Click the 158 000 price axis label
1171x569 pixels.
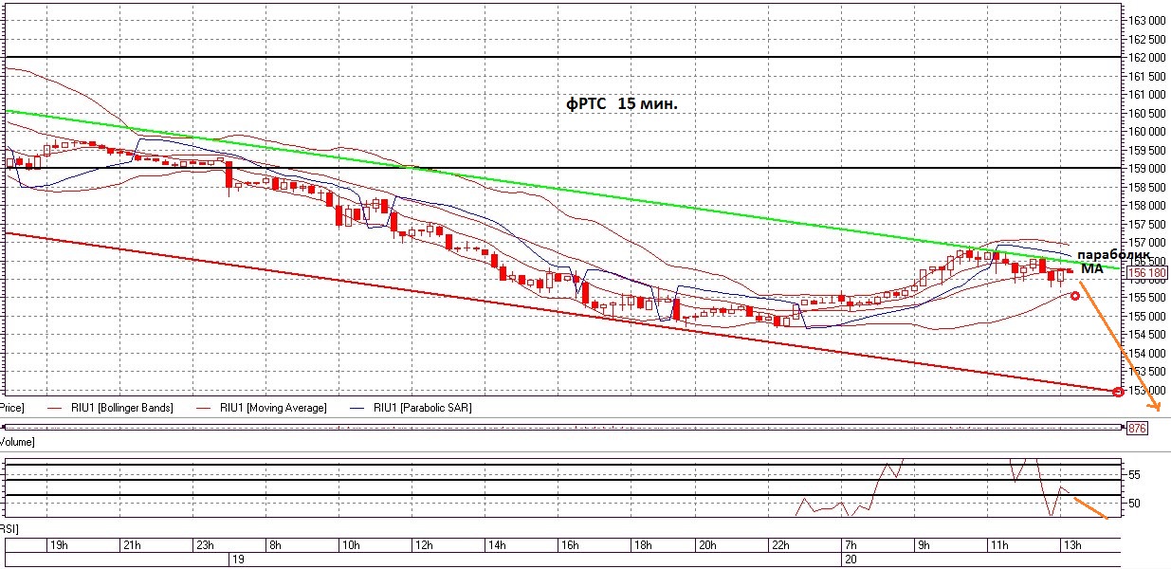point(1147,206)
